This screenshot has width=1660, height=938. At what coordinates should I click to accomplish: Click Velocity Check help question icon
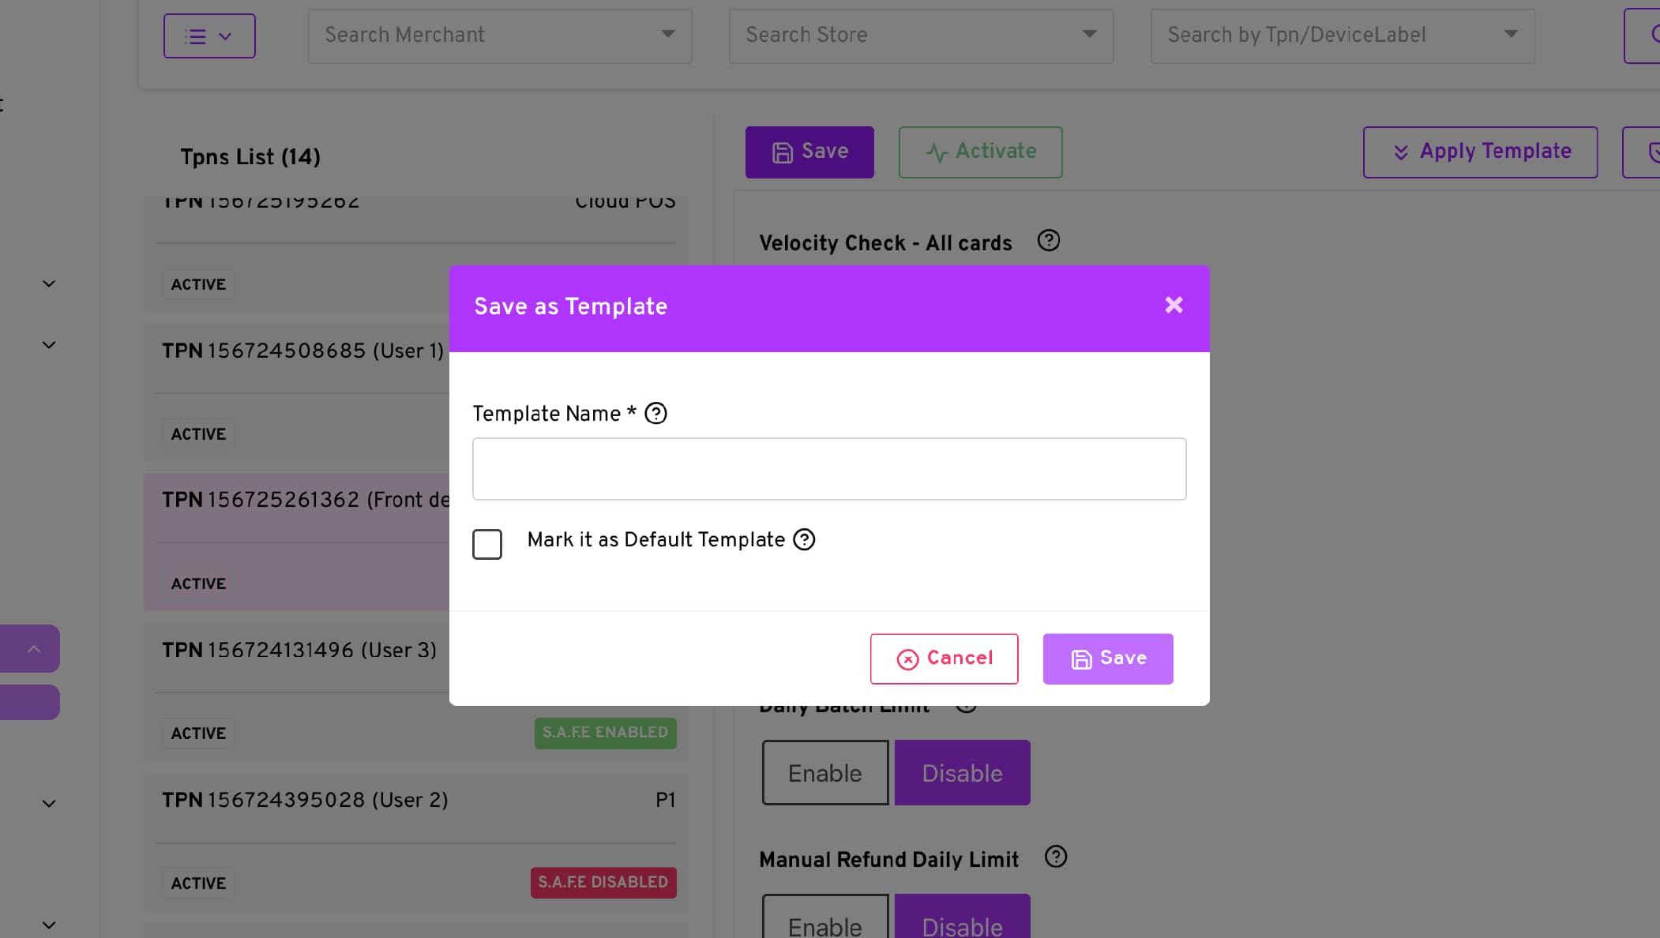[1048, 241]
